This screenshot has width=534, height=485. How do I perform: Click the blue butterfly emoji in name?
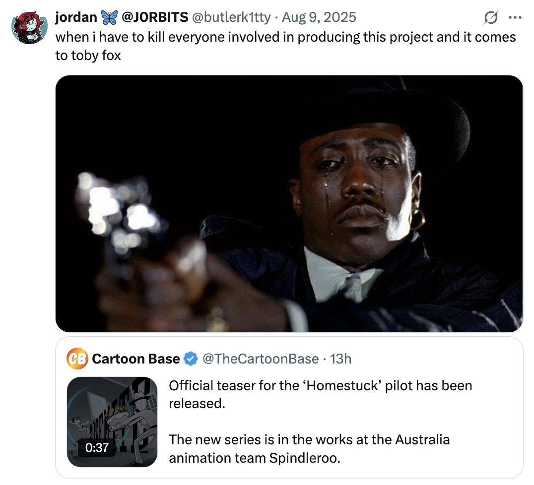109,18
